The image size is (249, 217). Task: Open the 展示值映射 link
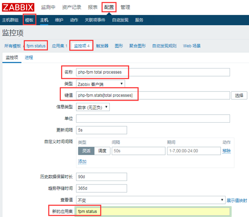(x=237, y=200)
